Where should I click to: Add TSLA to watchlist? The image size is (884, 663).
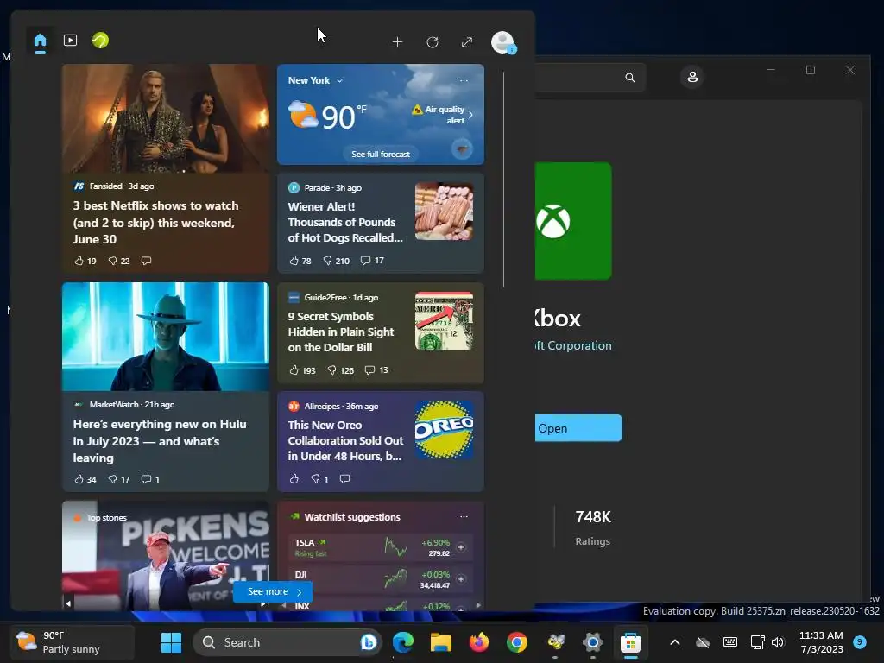tap(461, 547)
